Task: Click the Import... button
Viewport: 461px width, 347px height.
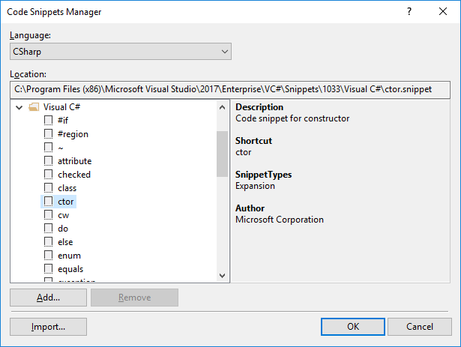Action: 48,327
